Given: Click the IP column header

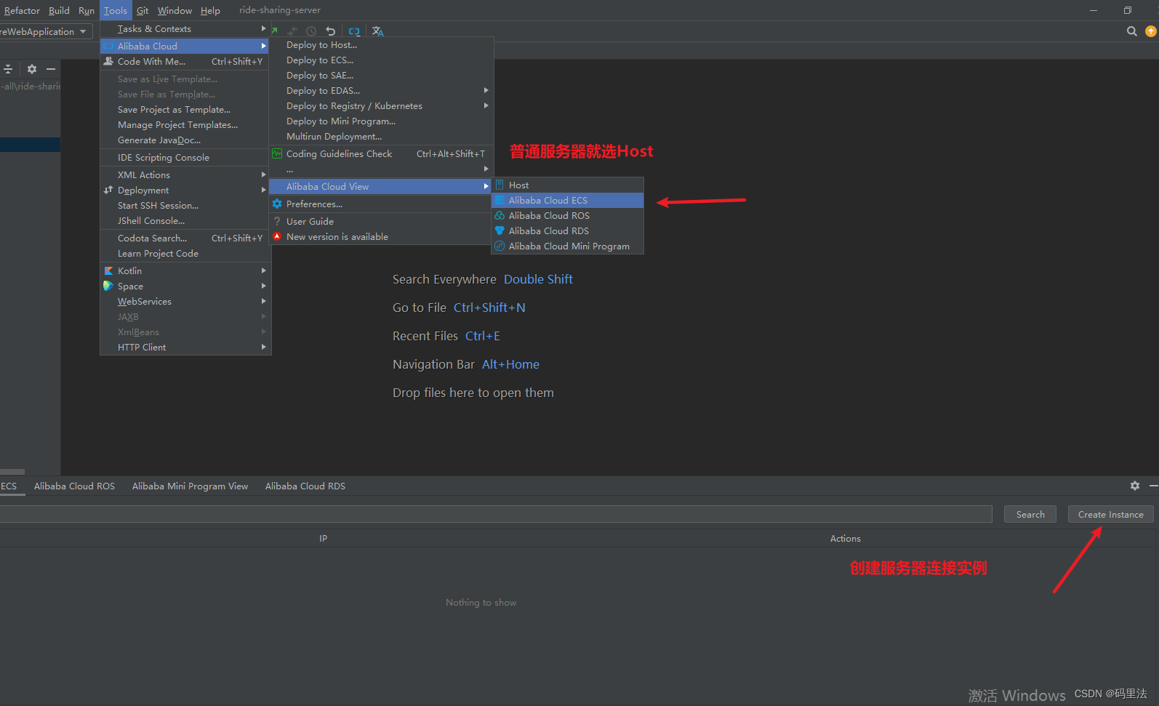Looking at the screenshot, I should 323,539.
